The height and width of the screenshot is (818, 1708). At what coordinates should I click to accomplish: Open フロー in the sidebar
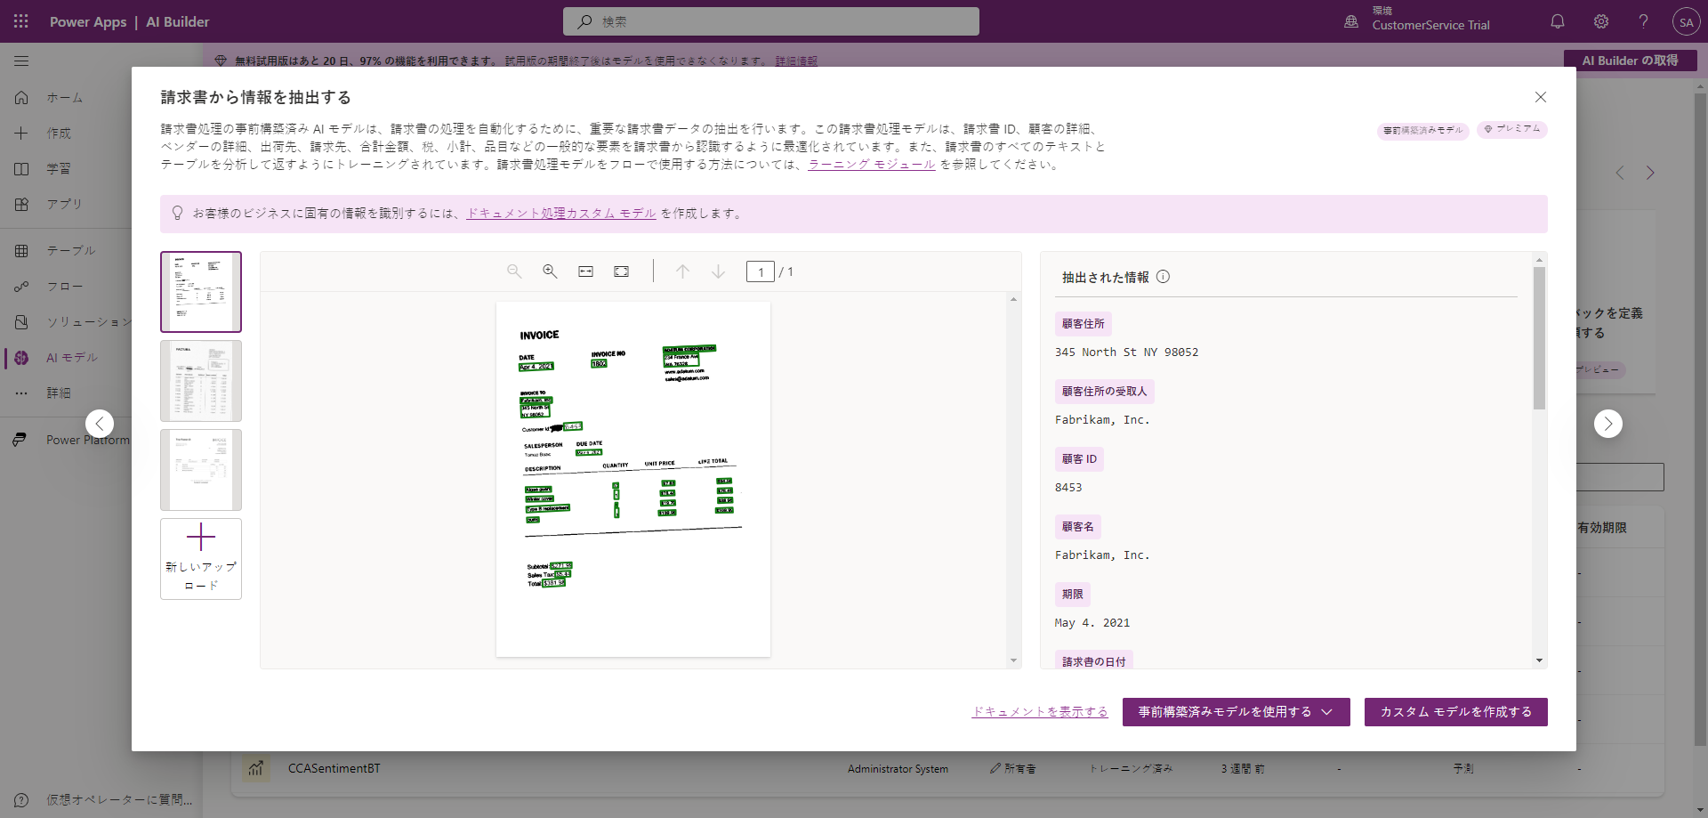pyautogui.click(x=64, y=287)
